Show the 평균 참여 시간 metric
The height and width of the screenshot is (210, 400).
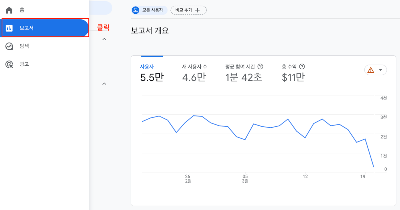click(244, 73)
